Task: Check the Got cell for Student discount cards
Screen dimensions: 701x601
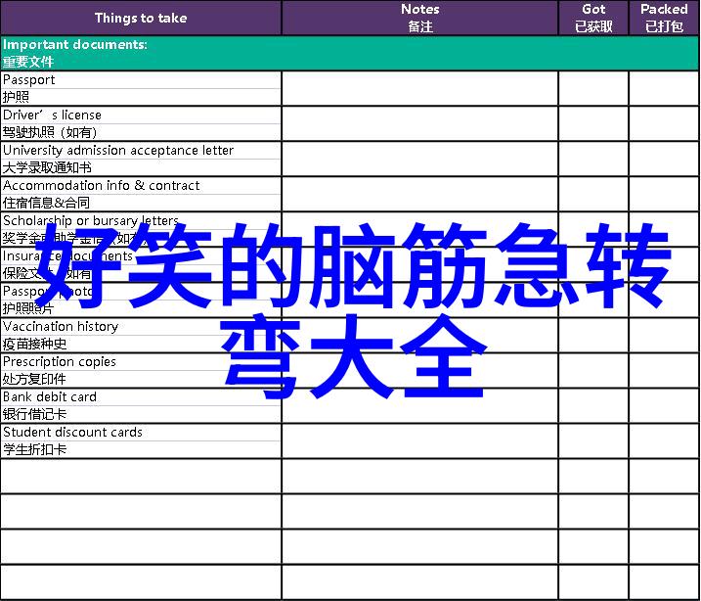Action: [x=593, y=440]
